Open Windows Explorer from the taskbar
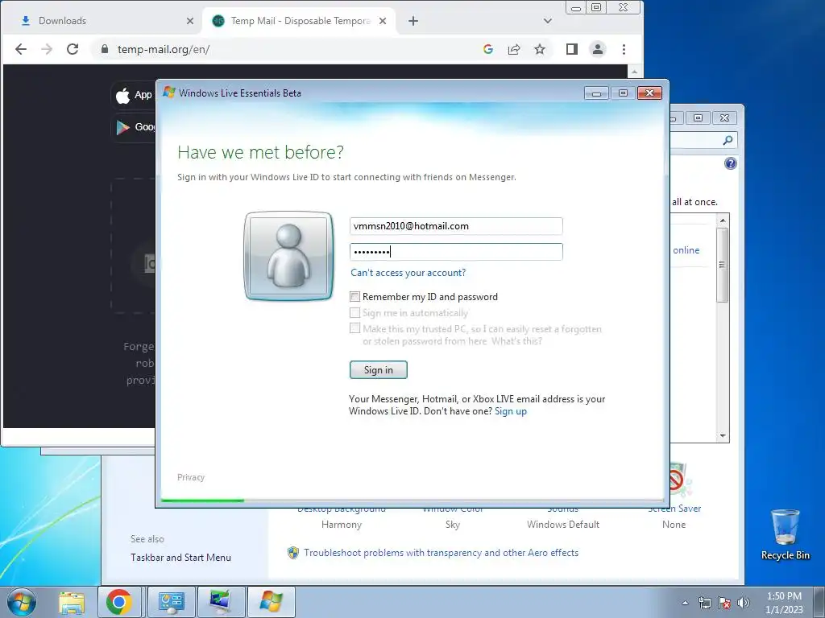The height and width of the screenshot is (618, 825). (x=72, y=602)
